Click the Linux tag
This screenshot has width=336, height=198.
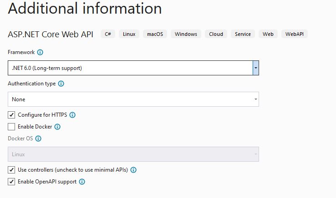pos(129,34)
